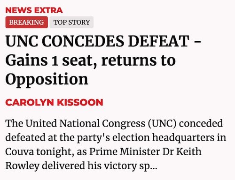Image resolution: width=235 pixels, height=180 pixels.
Task: Click the red BREAKING tag
Action: coord(26,22)
